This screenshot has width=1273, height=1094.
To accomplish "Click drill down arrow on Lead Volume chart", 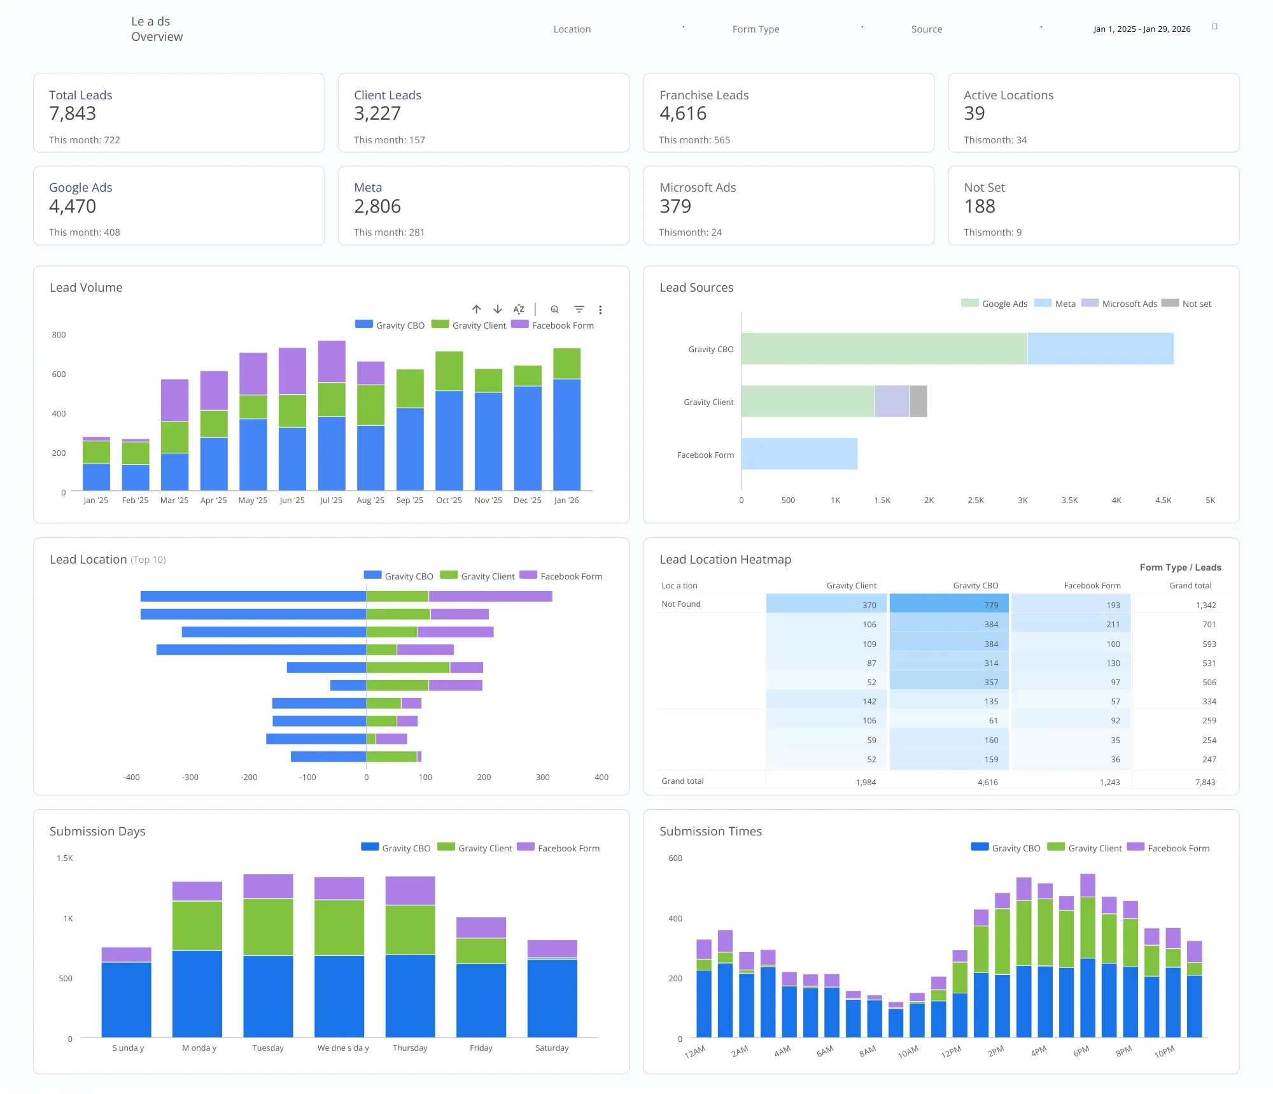I will 498,309.
